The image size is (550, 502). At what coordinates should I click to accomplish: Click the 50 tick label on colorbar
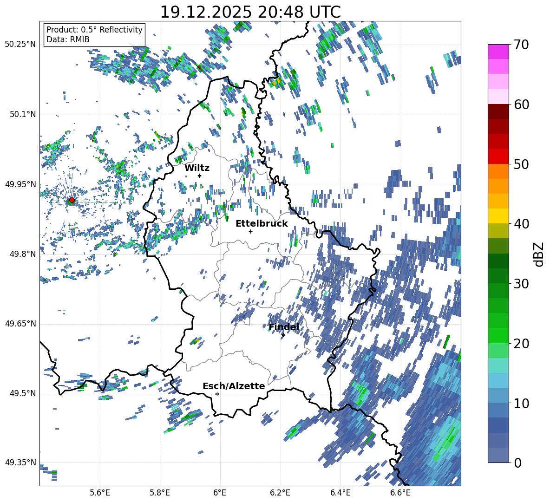click(x=521, y=164)
